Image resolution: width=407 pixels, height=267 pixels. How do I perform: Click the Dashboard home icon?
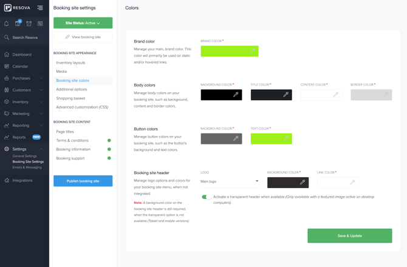click(7, 55)
